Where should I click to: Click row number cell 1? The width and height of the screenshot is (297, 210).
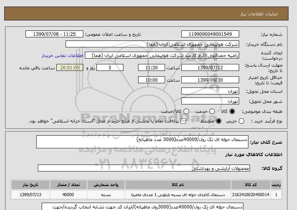tap(276, 195)
